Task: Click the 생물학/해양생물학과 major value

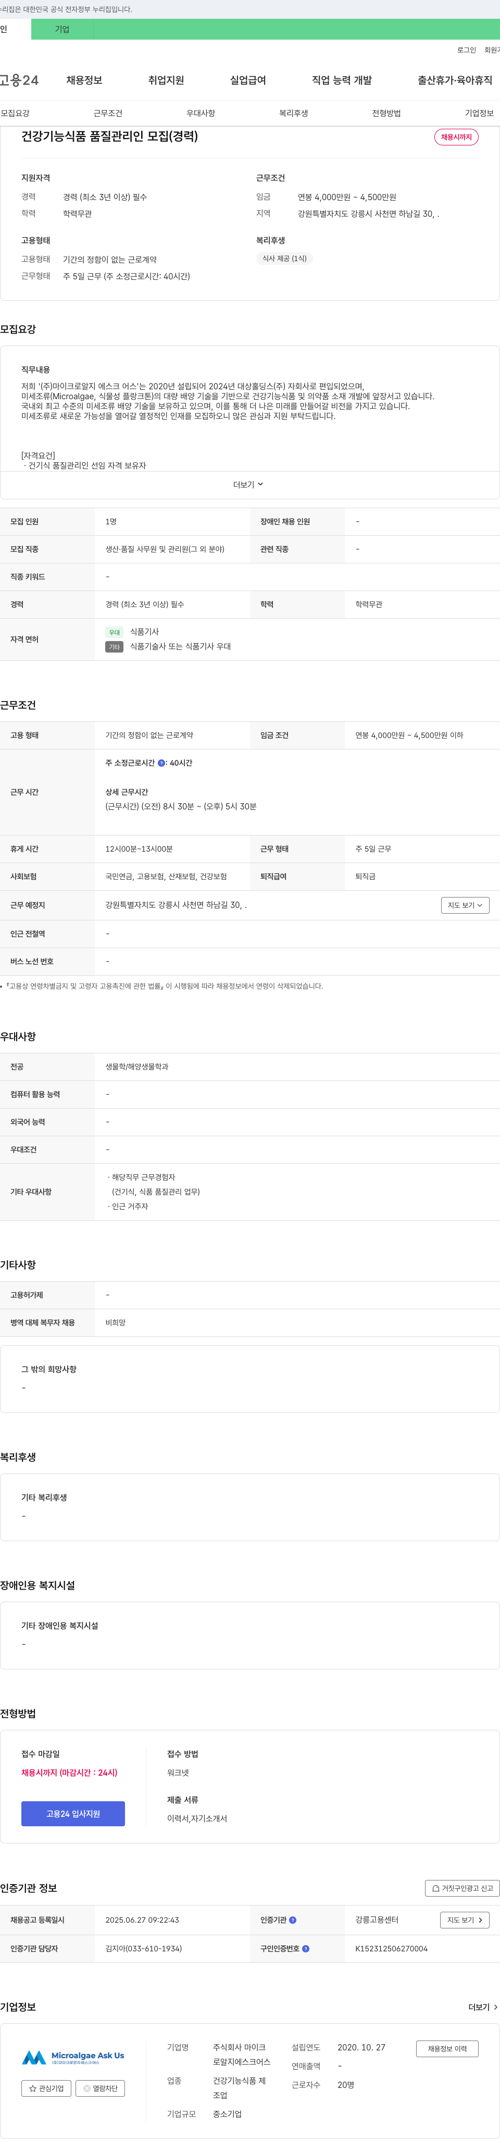Action: pos(137,1066)
